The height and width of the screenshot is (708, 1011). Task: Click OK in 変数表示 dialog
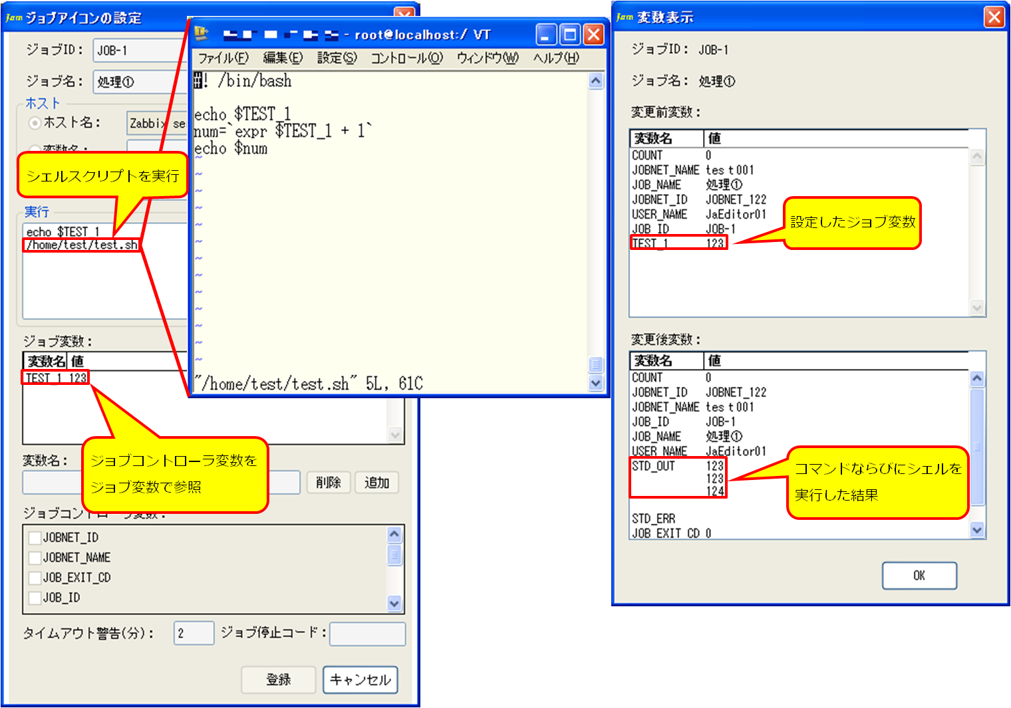(919, 576)
